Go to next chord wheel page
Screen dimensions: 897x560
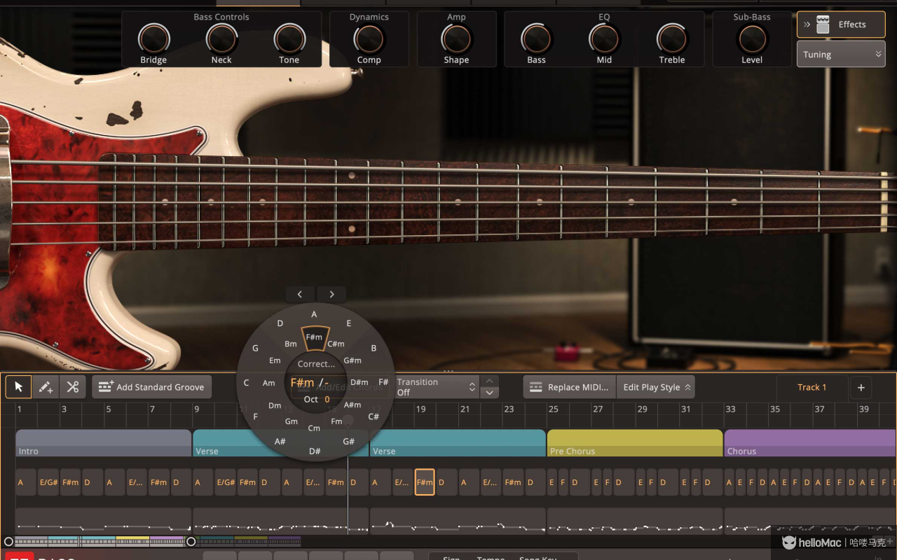point(331,294)
